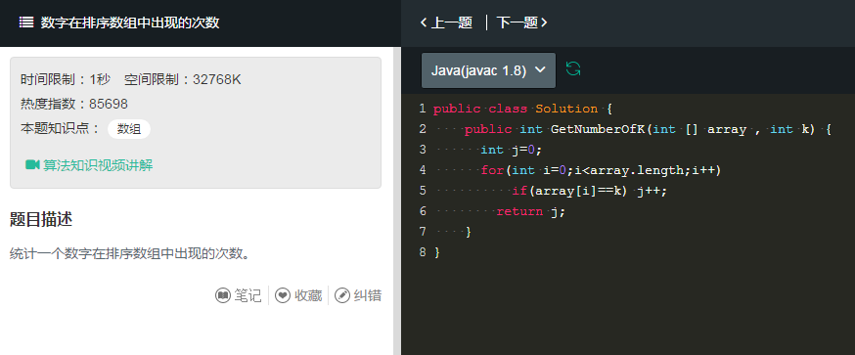Click 空间限制：32768K text
855x355 pixels.
[183, 79]
